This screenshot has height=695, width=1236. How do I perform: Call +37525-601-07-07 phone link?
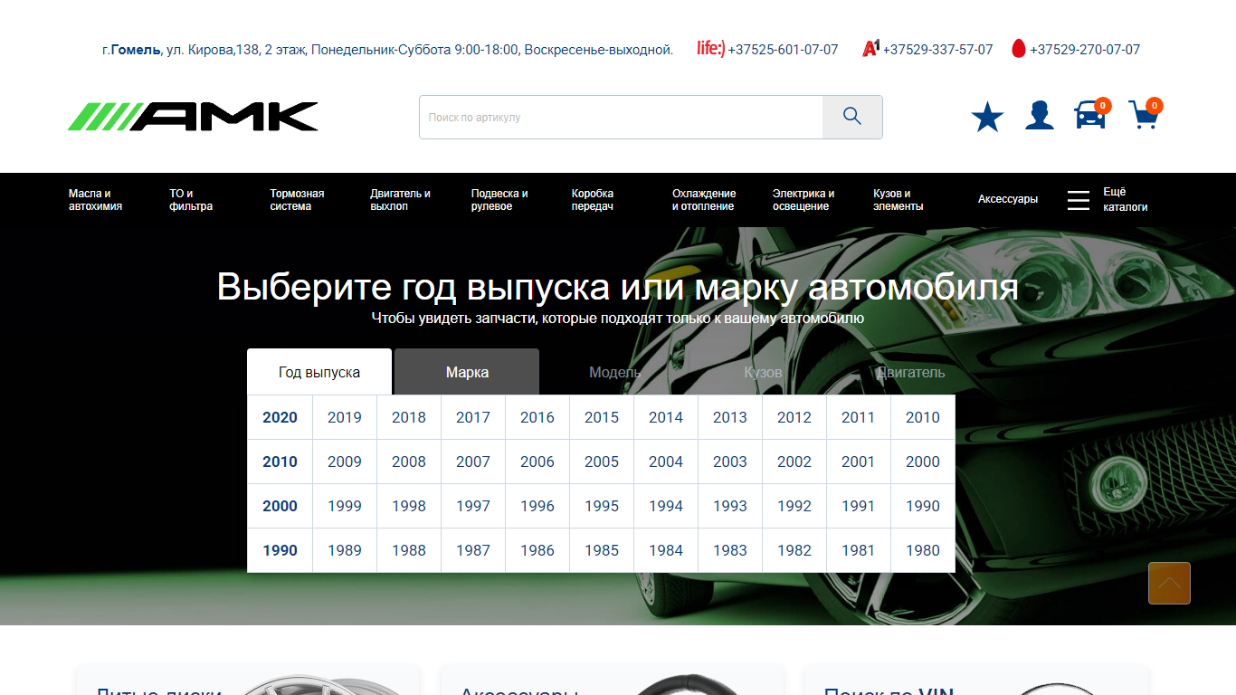(783, 50)
